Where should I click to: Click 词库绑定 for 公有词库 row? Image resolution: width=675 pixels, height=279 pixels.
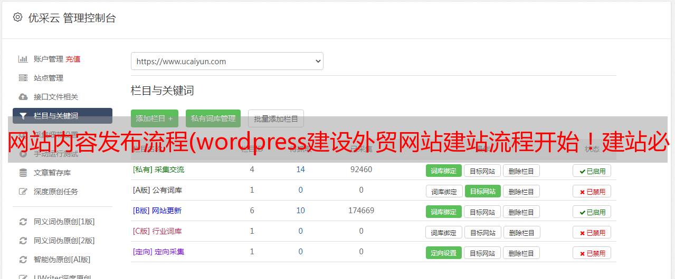(x=444, y=191)
